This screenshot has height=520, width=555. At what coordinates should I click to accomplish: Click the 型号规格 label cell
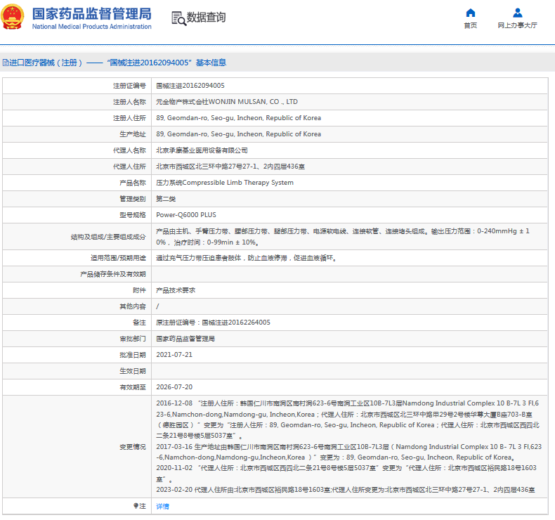77,215
